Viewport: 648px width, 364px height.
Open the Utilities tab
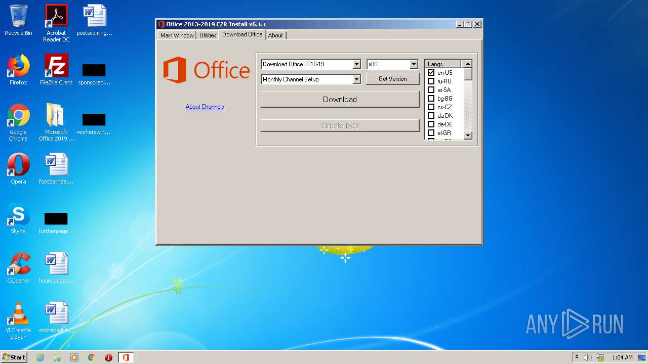coord(208,35)
